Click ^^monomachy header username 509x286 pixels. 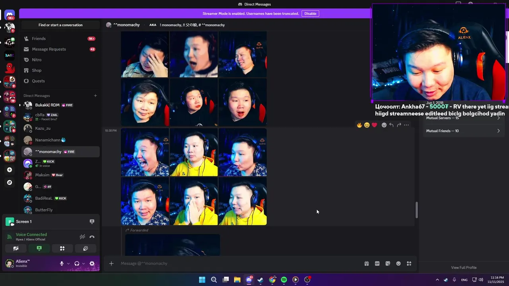click(x=126, y=25)
